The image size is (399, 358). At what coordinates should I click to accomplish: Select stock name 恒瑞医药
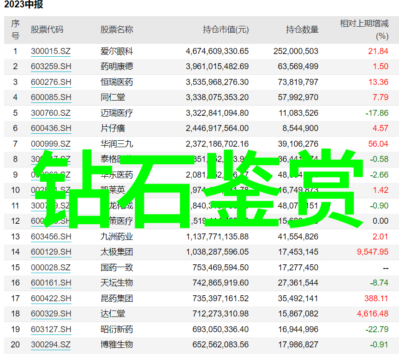tap(117, 83)
